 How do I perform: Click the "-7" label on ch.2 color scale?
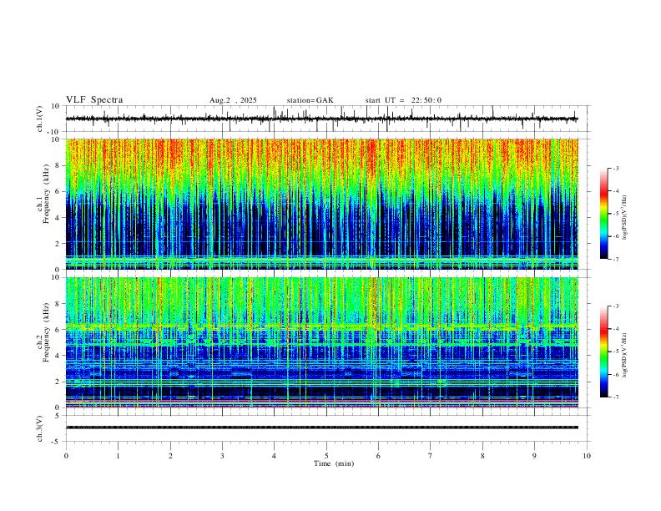tap(616, 397)
